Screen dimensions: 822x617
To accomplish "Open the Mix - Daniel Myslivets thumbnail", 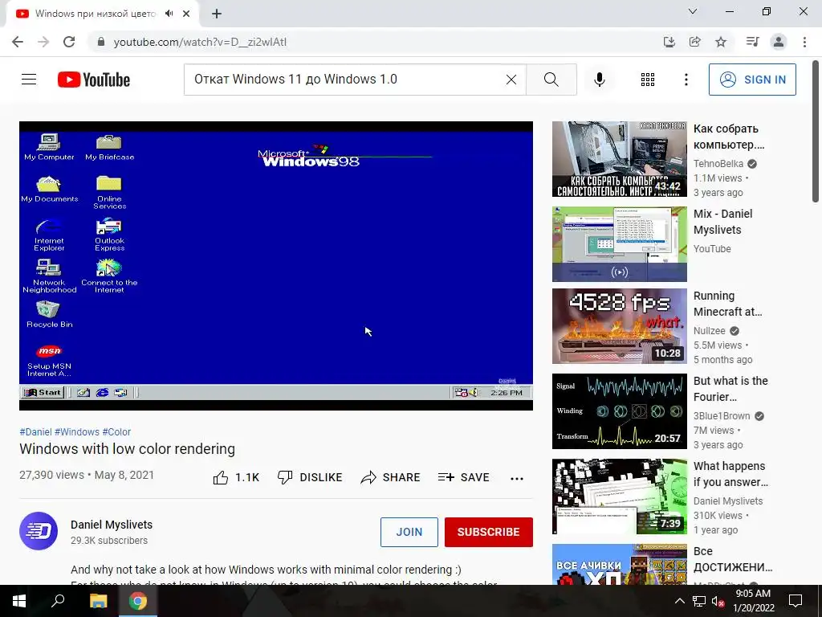I will pos(619,244).
